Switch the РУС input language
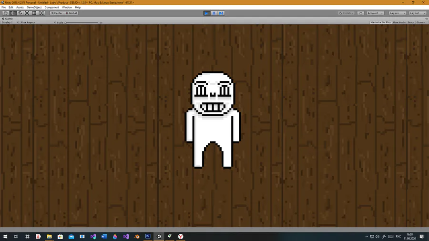The width and height of the screenshot is (429, 241). [x=398, y=237]
